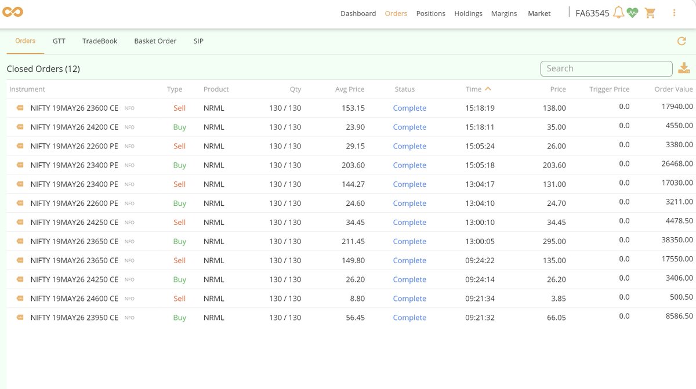Image resolution: width=696 pixels, height=389 pixels.
Task: Go to Positions in top navigation
Action: click(431, 13)
